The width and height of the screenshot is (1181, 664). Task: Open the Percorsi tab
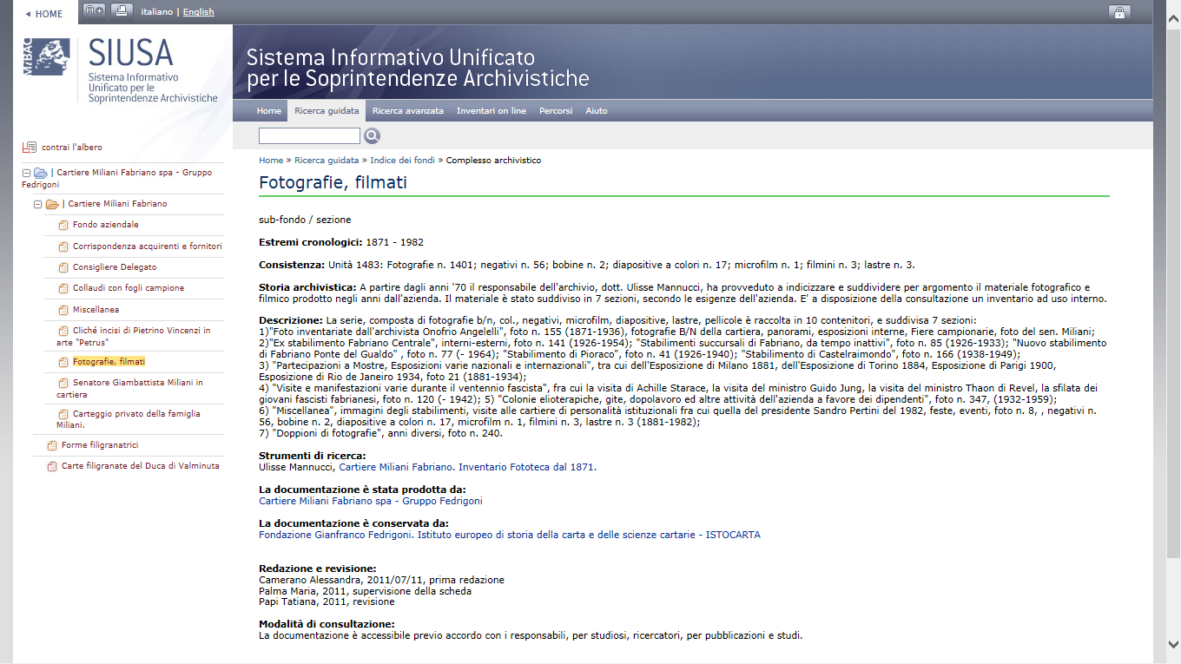pos(556,111)
